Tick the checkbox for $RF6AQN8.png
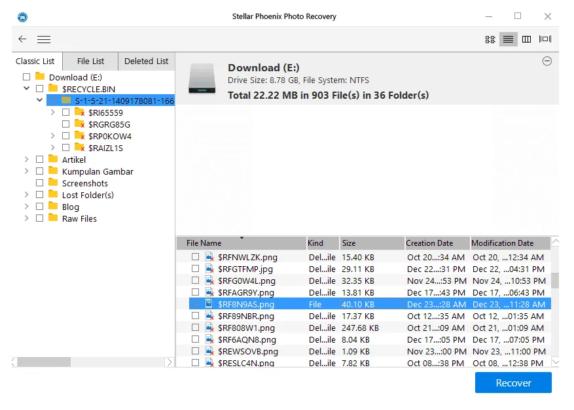The width and height of the screenshot is (574, 410). pos(196,339)
